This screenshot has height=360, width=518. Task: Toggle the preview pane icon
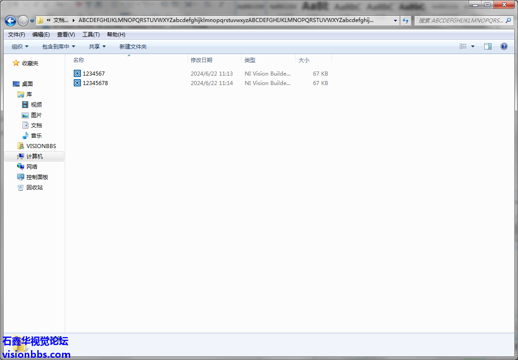[x=487, y=46]
